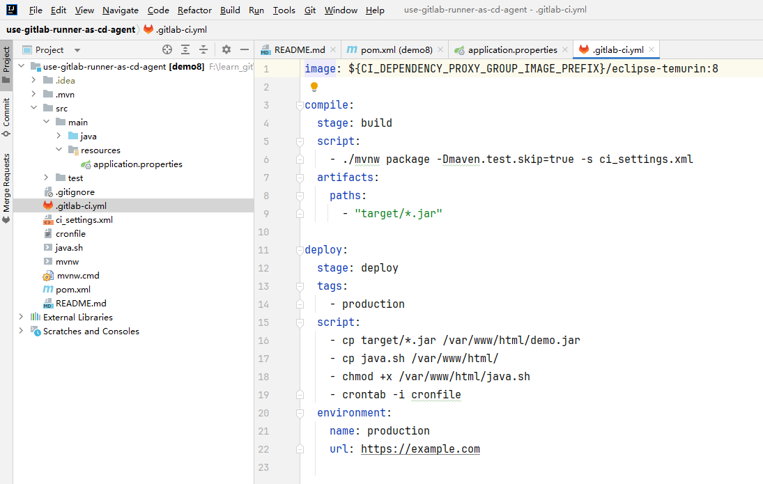Open the Merge Requests sidebar button
Viewport: 763px width, 484px height.
pos(6,188)
